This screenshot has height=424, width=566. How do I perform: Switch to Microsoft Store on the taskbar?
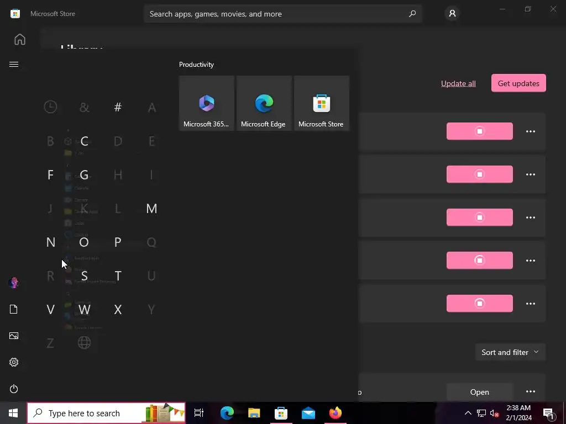pyautogui.click(x=281, y=413)
